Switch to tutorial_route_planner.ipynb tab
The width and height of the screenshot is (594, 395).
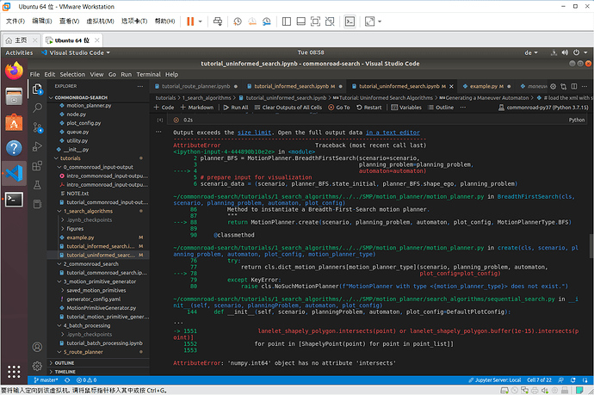pyautogui.click(x=194, y=87)
